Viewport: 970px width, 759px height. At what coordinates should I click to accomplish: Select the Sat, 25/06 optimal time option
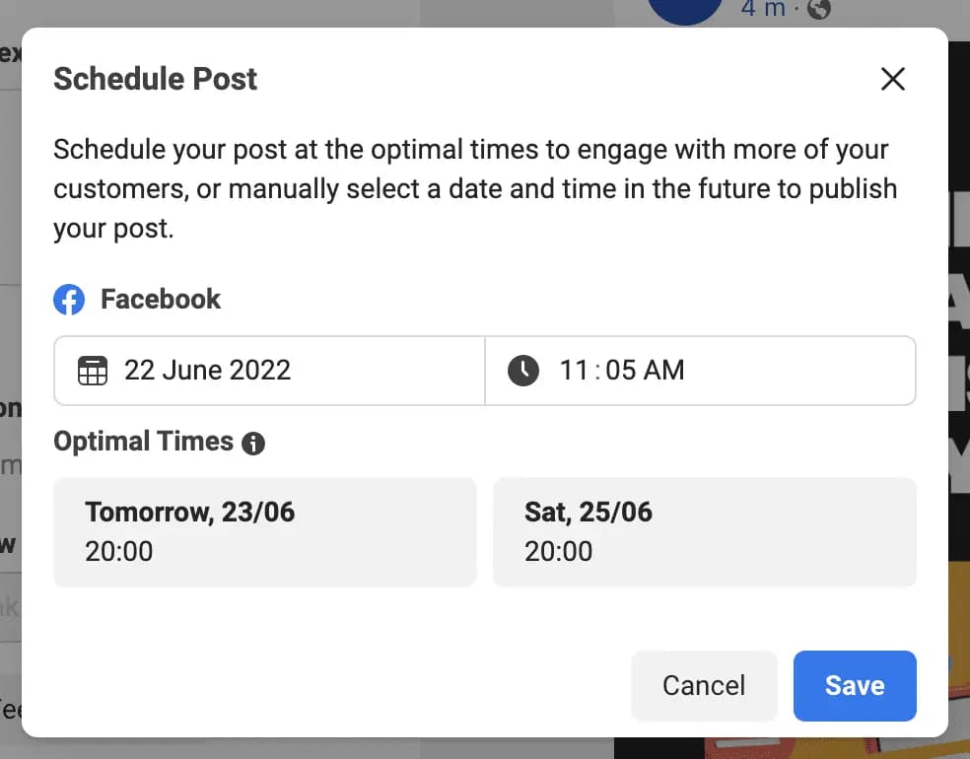pyautogui.click(x=704, y=531)
